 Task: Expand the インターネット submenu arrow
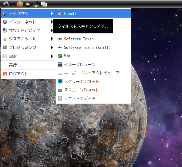[52, 22]
